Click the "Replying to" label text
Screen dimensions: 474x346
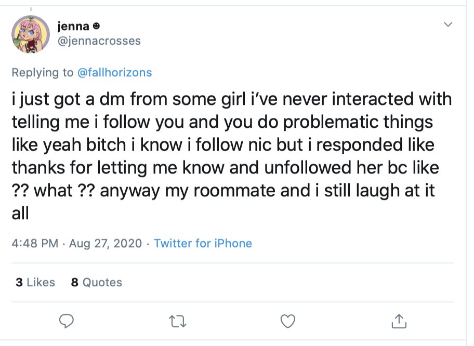point(43,72)
